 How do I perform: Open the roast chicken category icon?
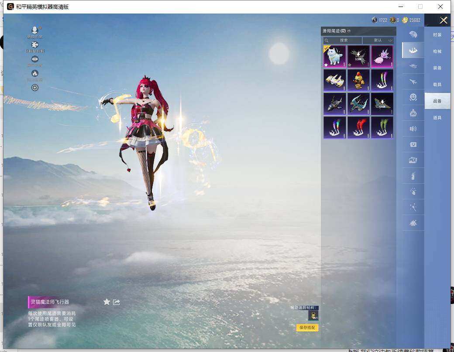click(413, 223)
